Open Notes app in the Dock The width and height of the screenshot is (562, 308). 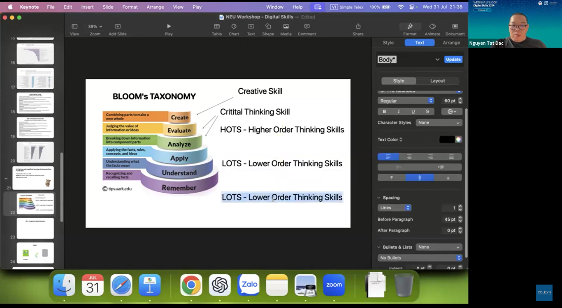pyautogui.click(x=277, y=285)
